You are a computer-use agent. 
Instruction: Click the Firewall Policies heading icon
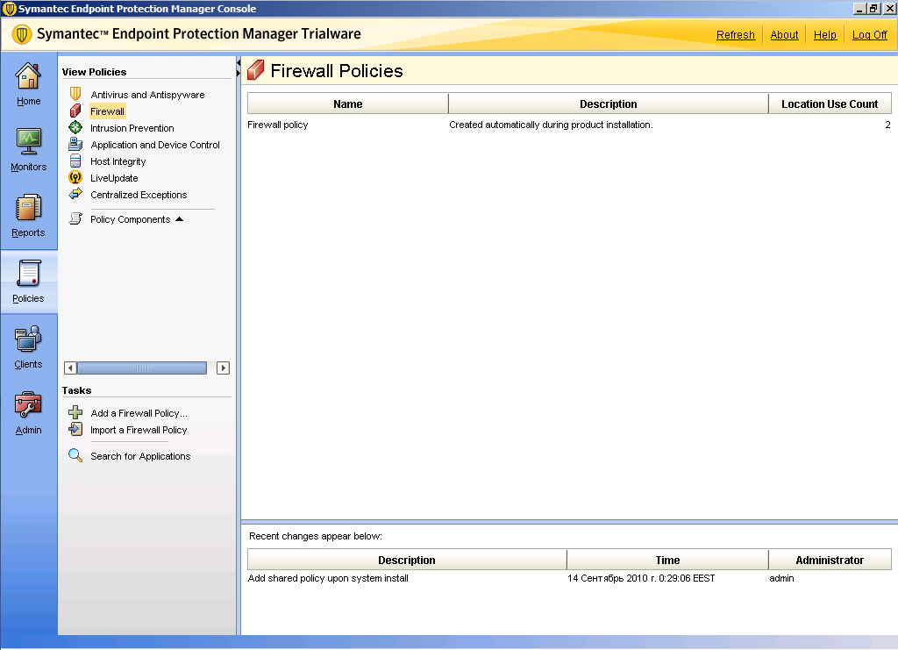255,70
